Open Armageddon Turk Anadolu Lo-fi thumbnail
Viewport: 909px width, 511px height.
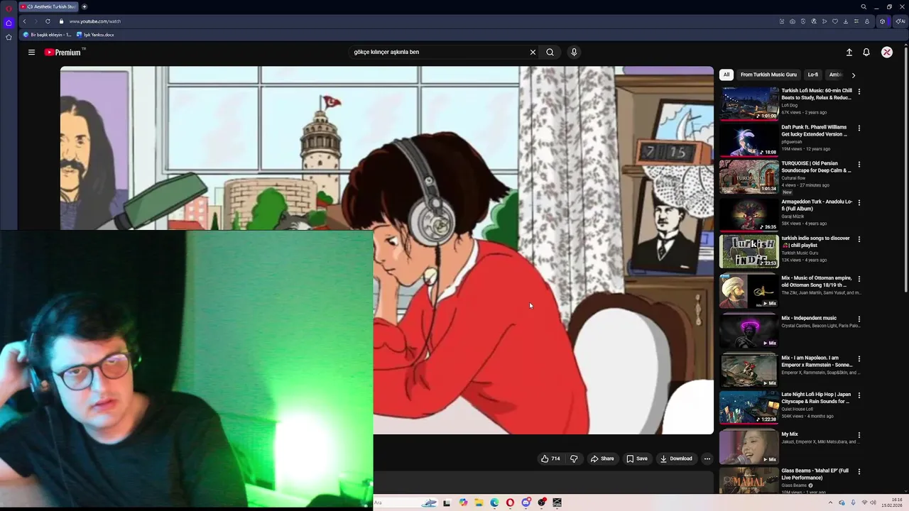point(749,214)
